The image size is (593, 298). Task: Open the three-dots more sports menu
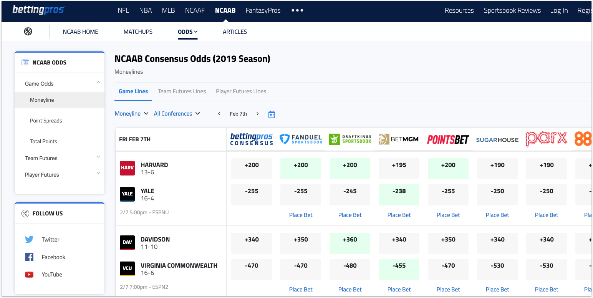tap(297, 10)
